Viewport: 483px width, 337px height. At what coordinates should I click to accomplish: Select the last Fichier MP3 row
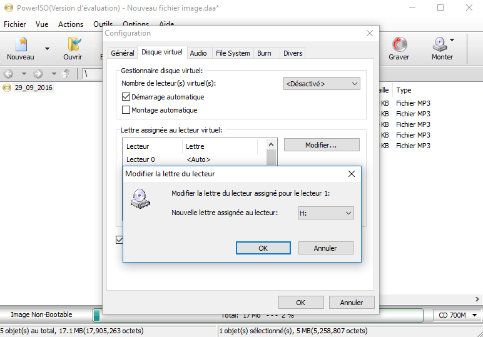coord(413,146)
